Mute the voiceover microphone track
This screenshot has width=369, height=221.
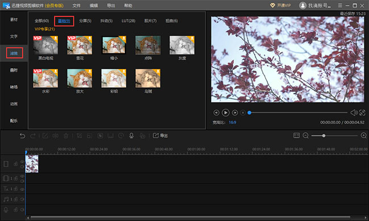[x=22, y=210]
